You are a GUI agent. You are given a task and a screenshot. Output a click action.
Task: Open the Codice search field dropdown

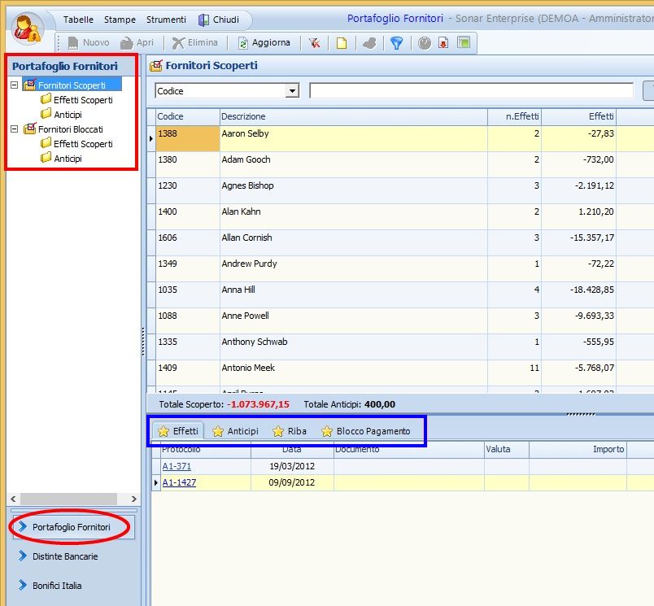tap(293, 91)
